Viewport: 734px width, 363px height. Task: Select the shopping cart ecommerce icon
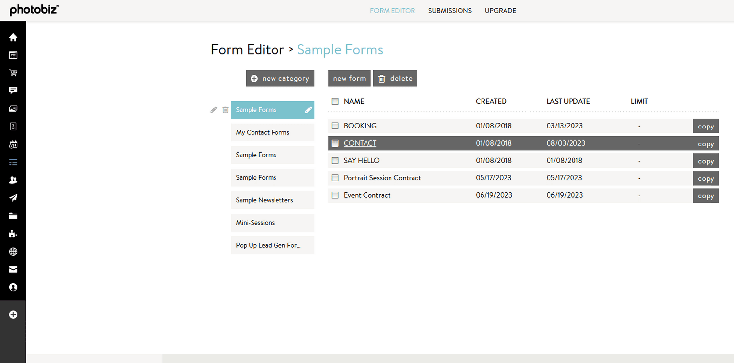(13, 73)
